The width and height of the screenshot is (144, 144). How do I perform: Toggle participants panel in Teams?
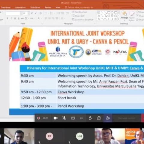click(108, 118)
